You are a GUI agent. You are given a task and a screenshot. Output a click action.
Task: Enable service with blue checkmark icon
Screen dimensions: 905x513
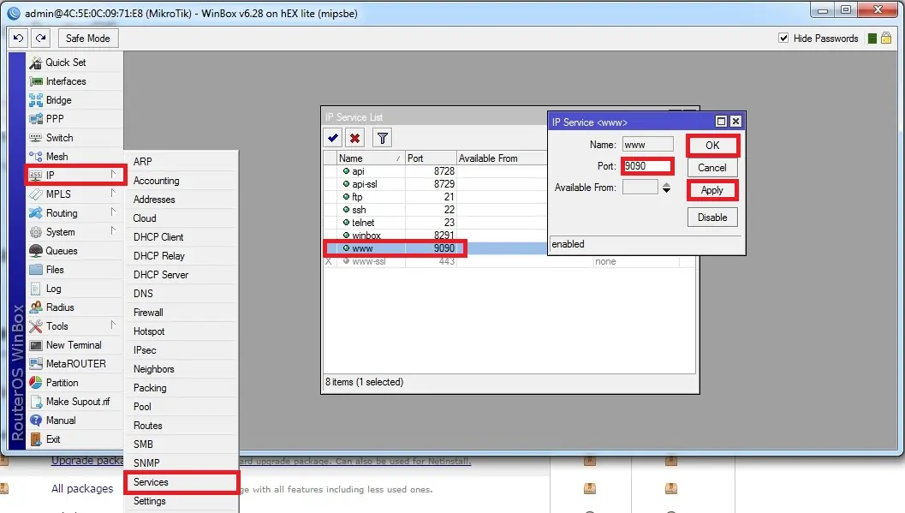click(333, 138)
